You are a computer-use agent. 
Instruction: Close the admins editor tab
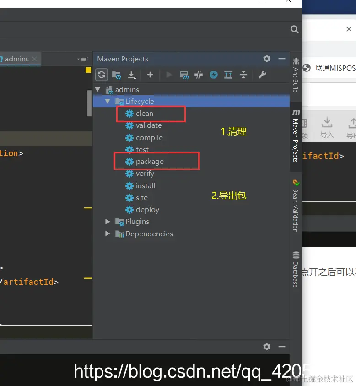click(34, 59)
